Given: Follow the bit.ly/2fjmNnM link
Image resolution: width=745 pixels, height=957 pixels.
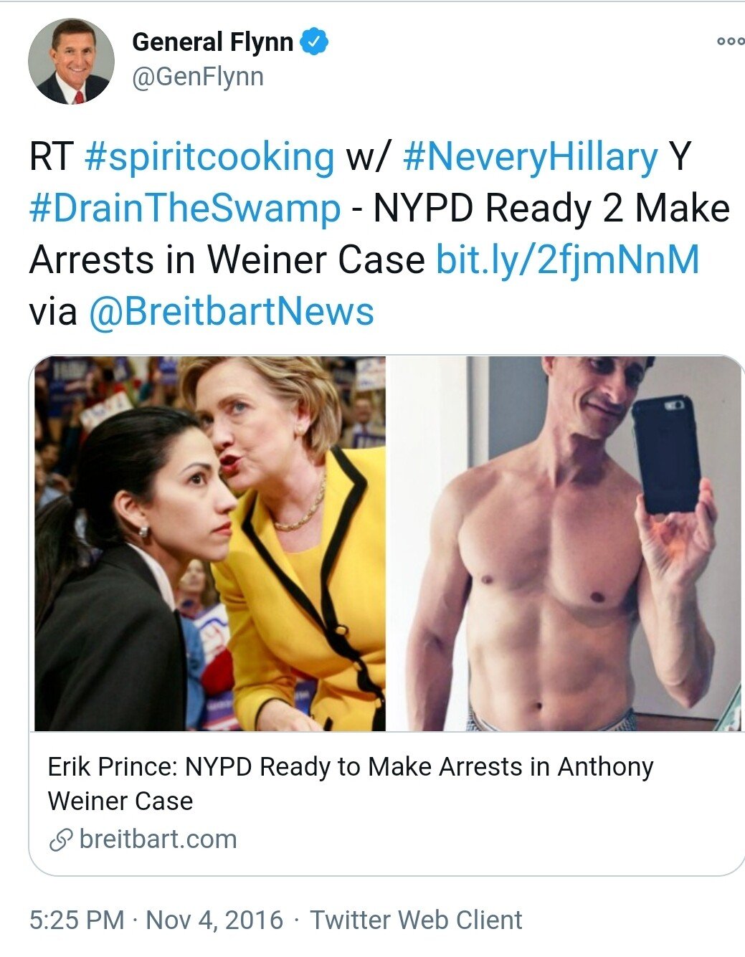Looking at the screenshot, I should click(568, 260).
